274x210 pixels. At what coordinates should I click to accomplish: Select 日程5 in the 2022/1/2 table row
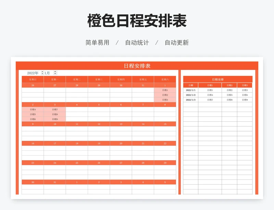(229, 95)
